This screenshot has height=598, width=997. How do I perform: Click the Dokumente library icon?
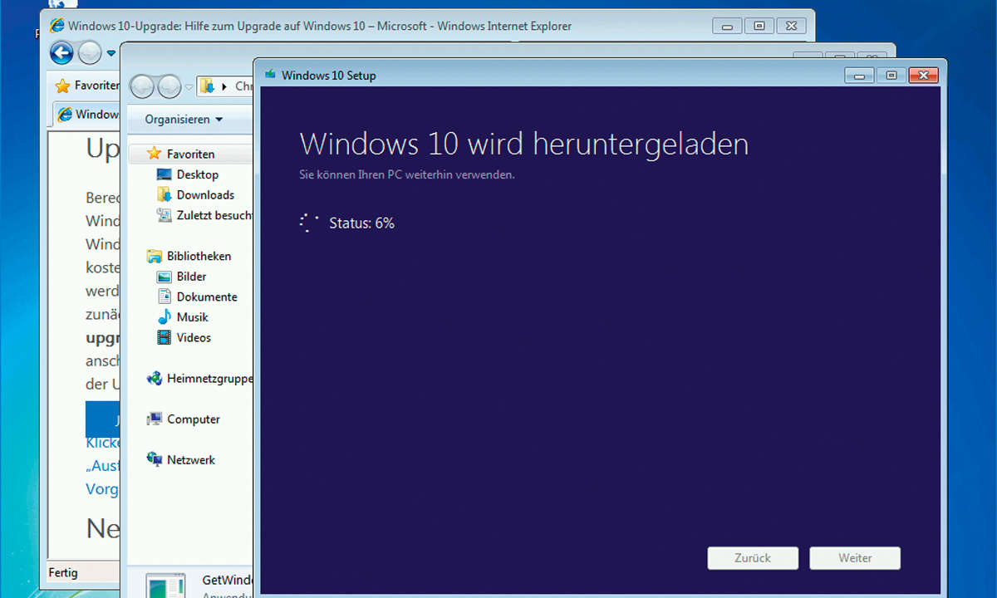click(164, 297)
